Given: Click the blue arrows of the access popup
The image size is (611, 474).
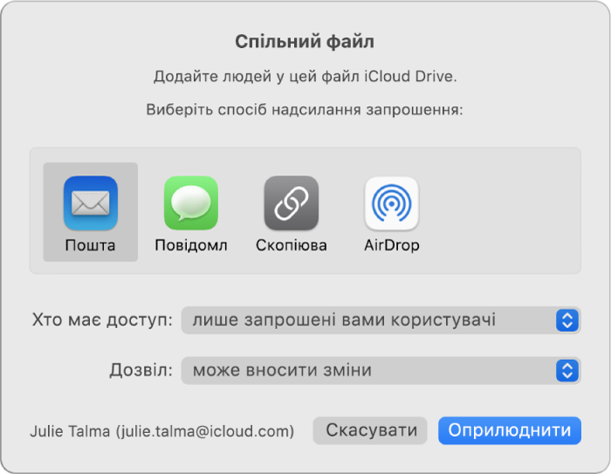Looking at the screenshot, I should pos(567,320).
